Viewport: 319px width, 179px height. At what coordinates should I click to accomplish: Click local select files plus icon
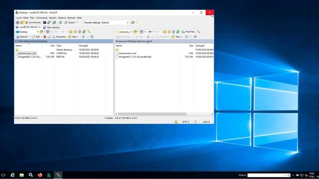pyautogui.click(x=83, y=37)
